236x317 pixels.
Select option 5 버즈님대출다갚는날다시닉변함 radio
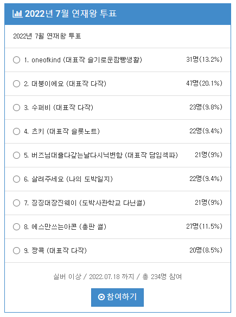coord(17,156)
